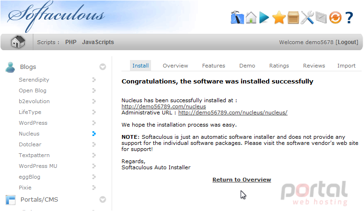The width and height of the screenshot is (364, 211).
Task: Select the Install tab
Action: click(140, 66)
